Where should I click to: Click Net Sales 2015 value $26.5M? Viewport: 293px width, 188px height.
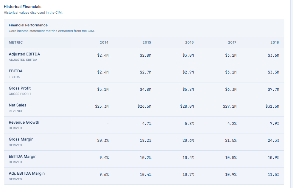pos(144,106)
